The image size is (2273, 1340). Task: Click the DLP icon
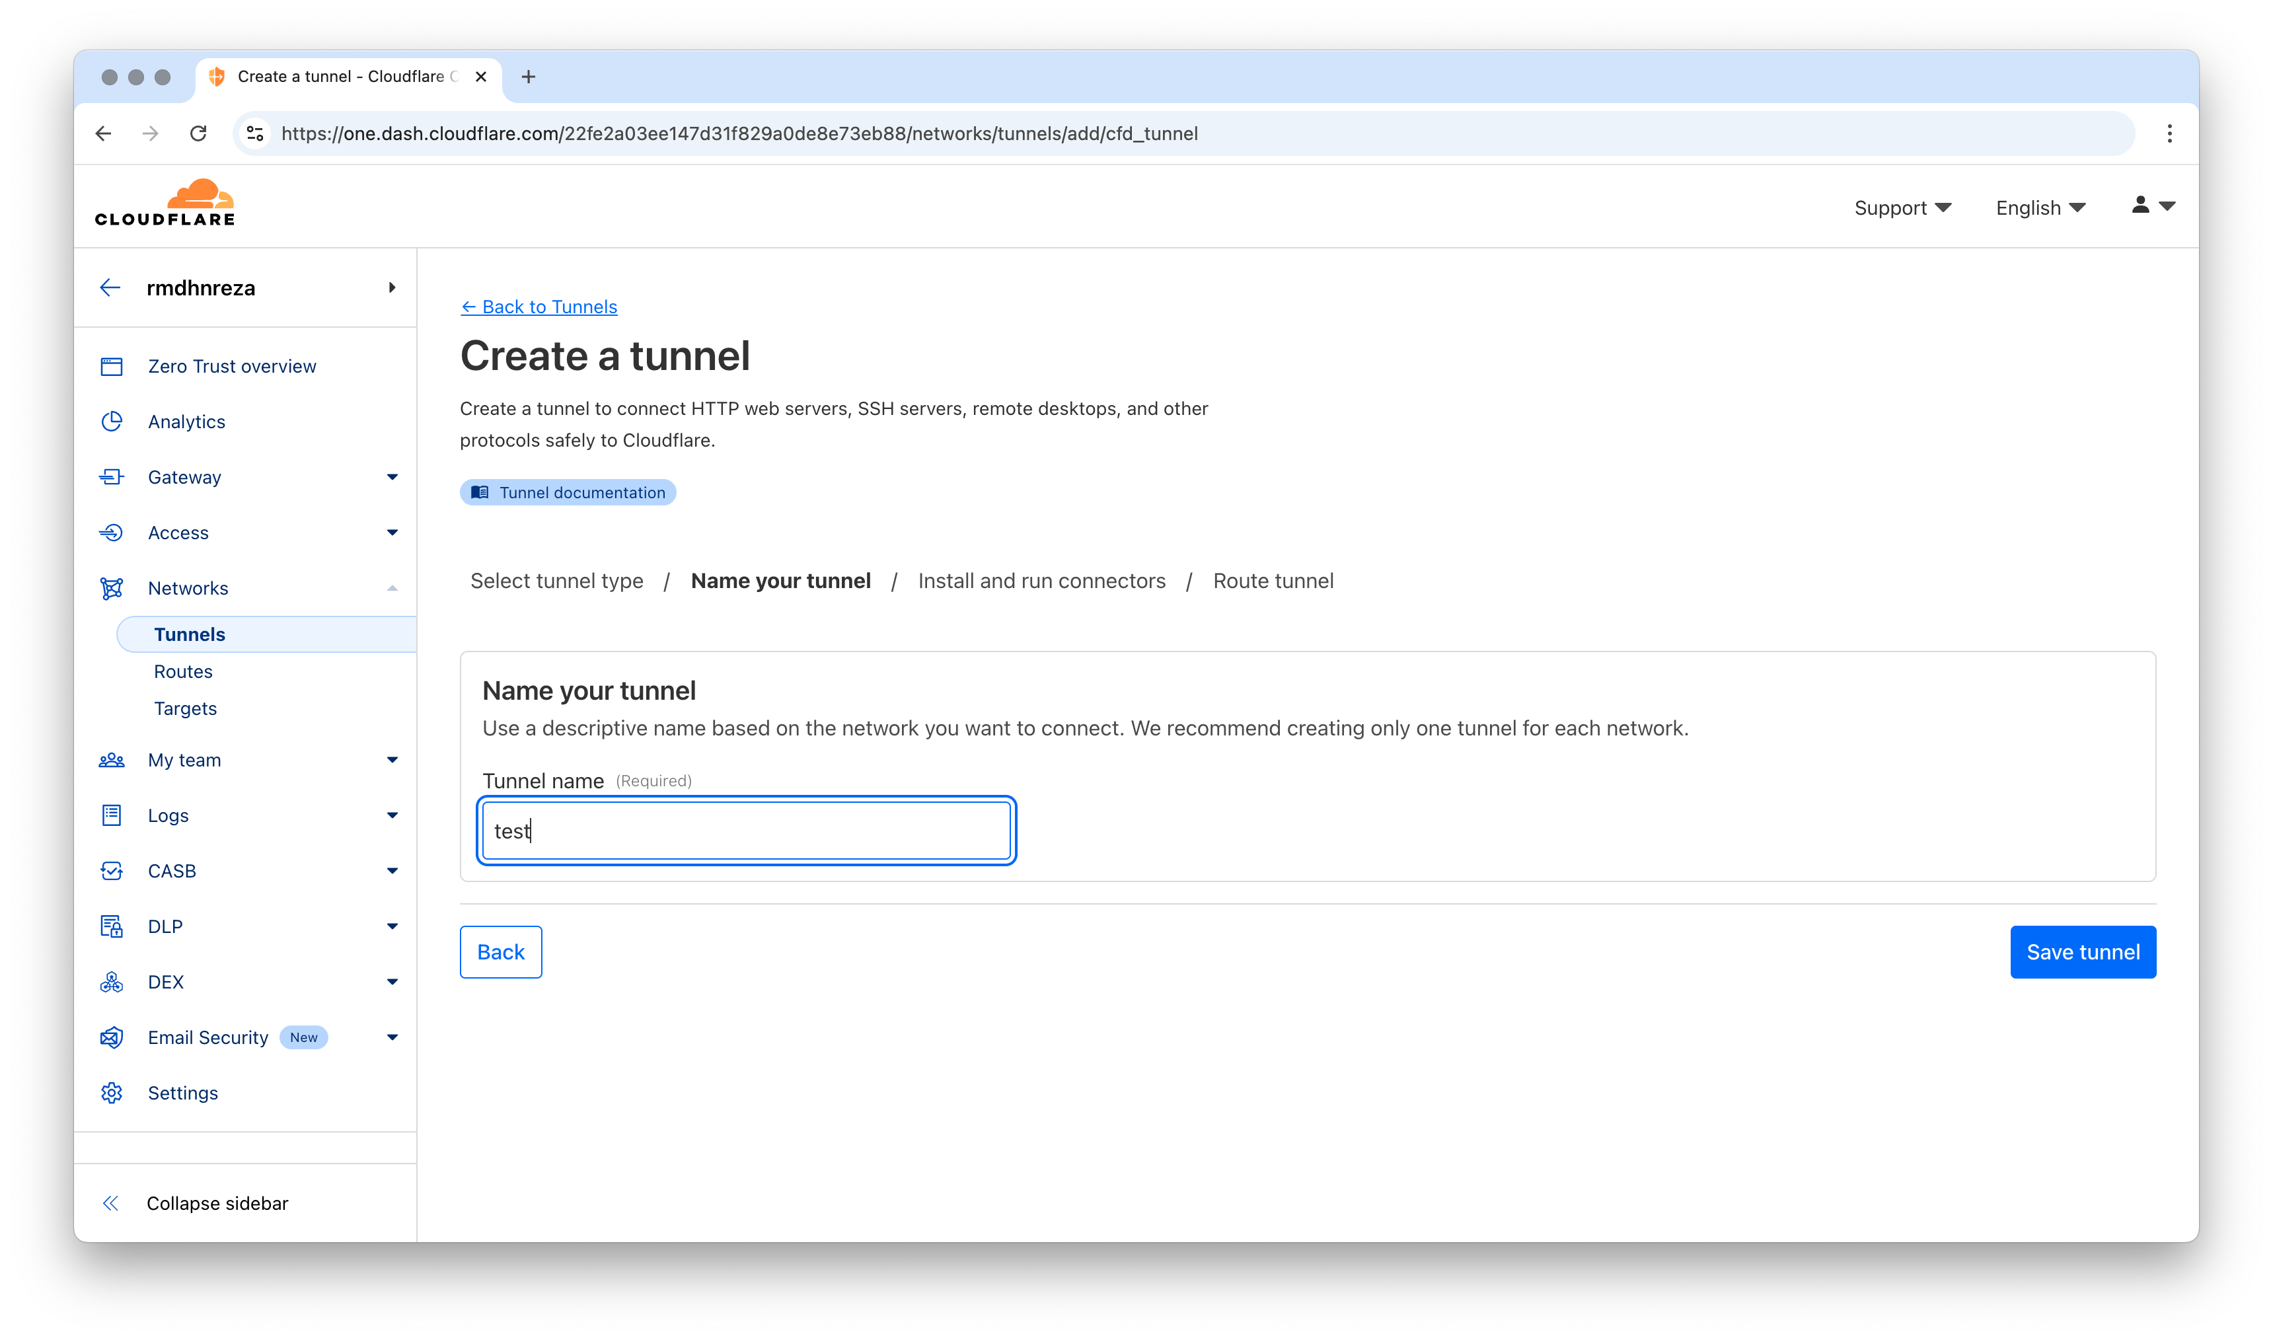click(112, 926)
